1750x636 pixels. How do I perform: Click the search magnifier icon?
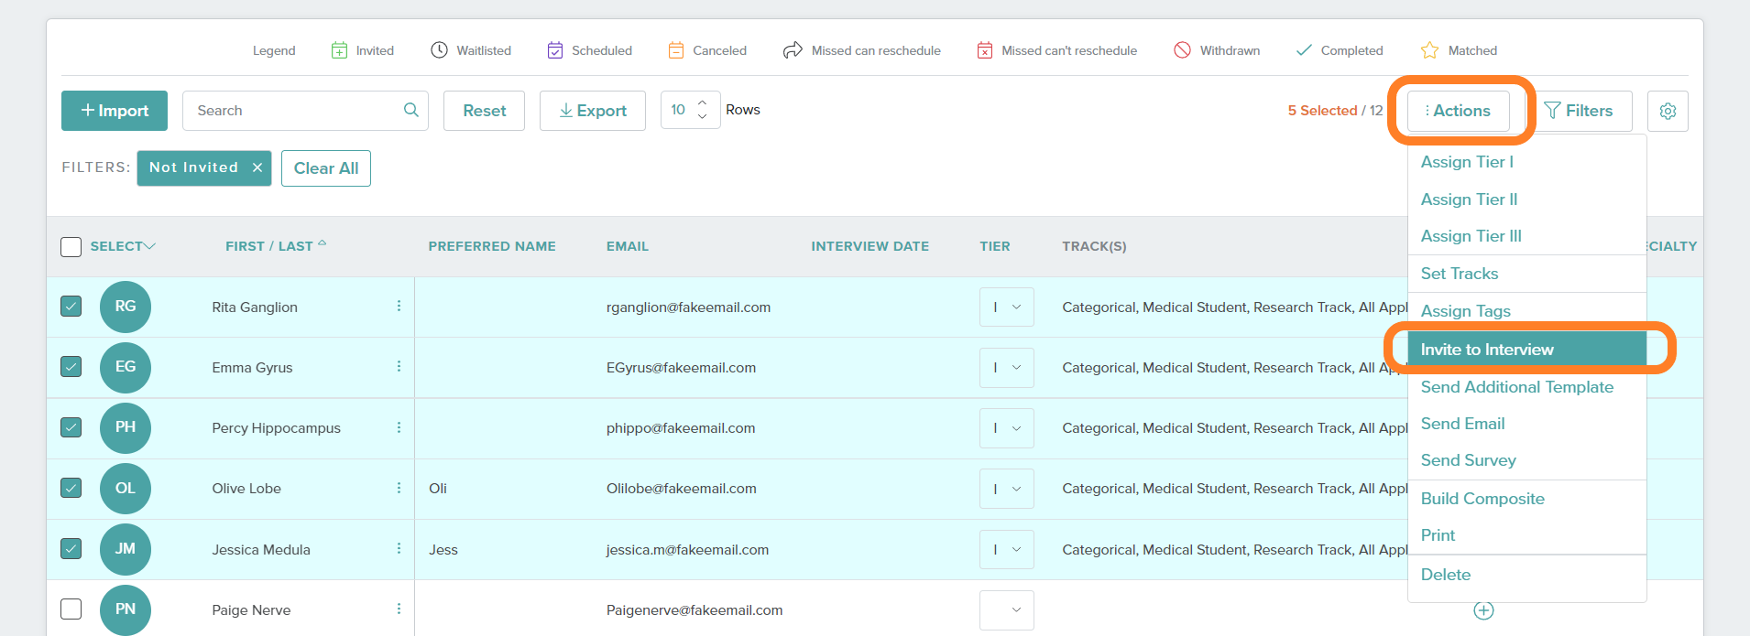[411, 110]
